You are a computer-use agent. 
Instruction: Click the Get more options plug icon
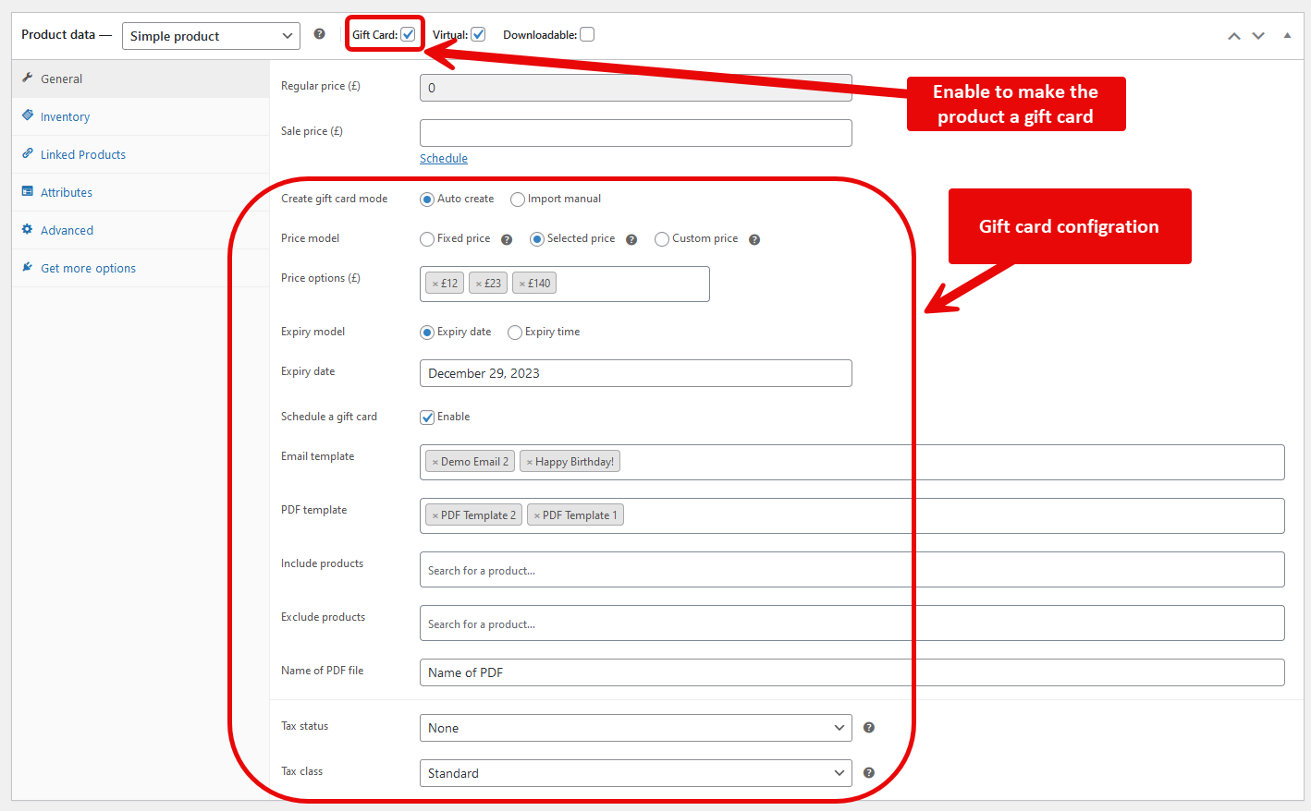[x=28, y=267]
